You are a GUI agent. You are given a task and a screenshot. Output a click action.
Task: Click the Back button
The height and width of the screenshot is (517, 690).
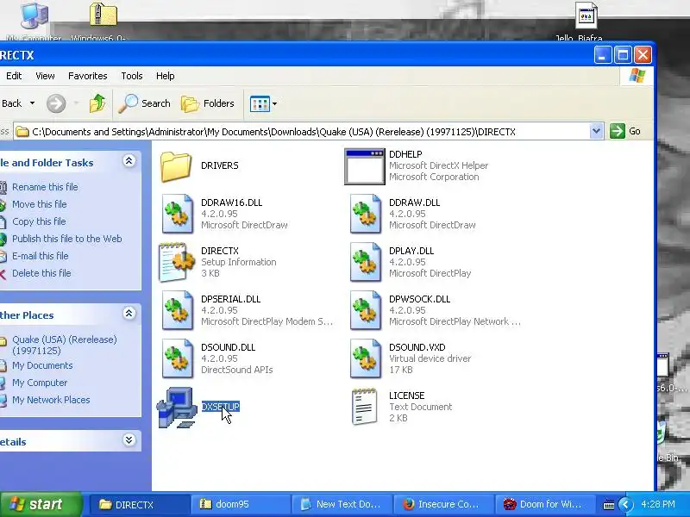[x=11, y=103]
